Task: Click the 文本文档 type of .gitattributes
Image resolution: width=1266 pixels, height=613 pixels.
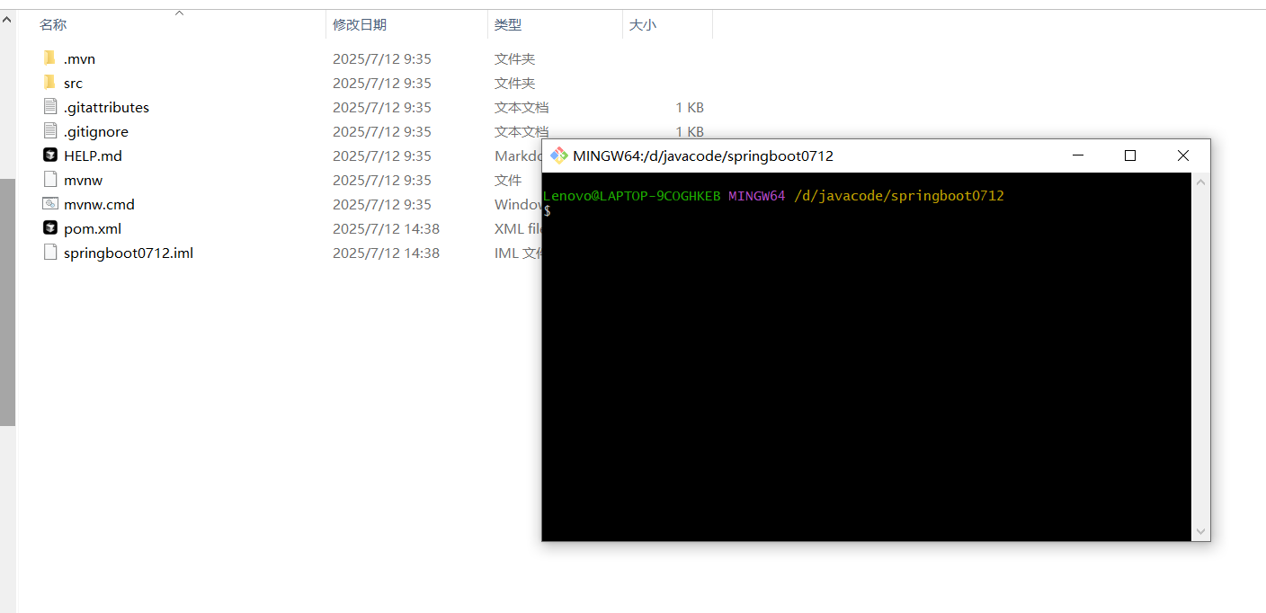Action: click(522, 107)
